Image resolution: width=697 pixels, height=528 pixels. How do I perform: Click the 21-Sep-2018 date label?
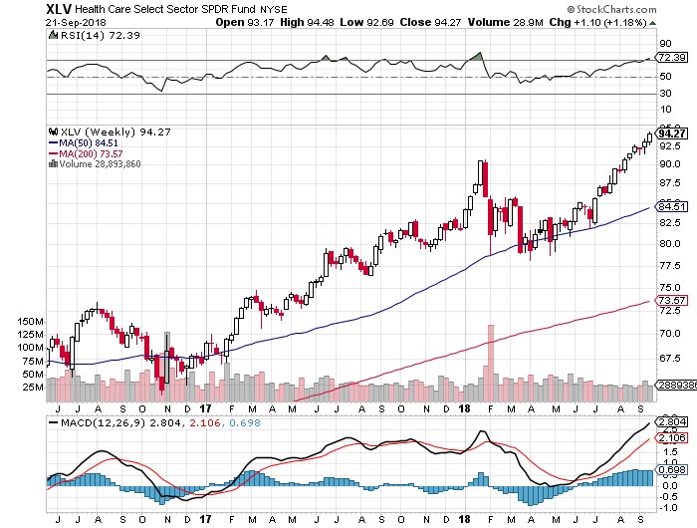[x=76, y=22]
